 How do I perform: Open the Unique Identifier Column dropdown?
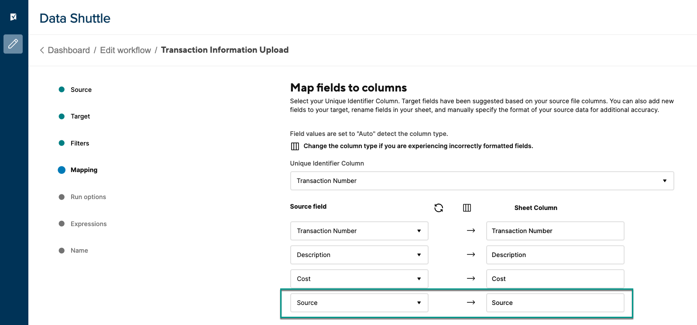pos(482,181)
